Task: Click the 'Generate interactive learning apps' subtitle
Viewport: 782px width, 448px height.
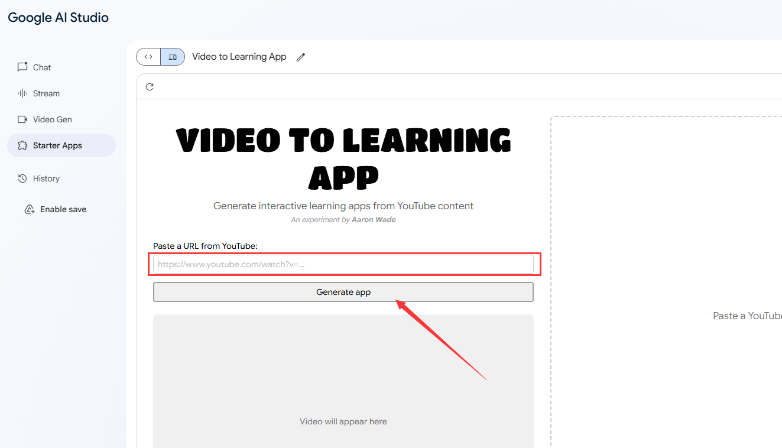Action: [343, 206]
